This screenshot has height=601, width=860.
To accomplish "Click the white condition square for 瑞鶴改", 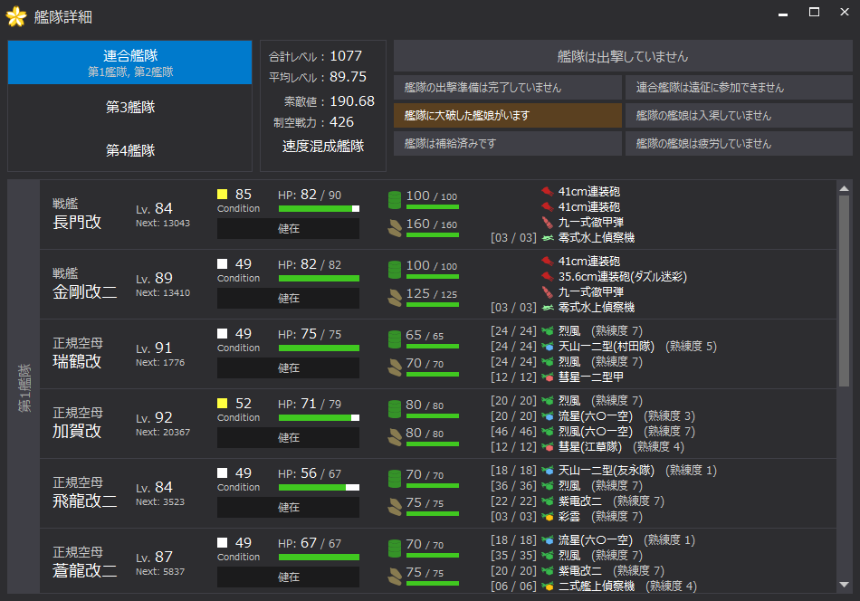I will [x=222, y=333].
